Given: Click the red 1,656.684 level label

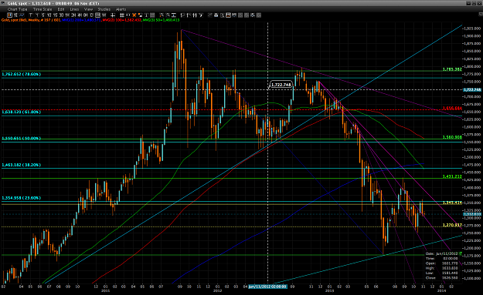Looking at the screenshot, I should point(452,108).
